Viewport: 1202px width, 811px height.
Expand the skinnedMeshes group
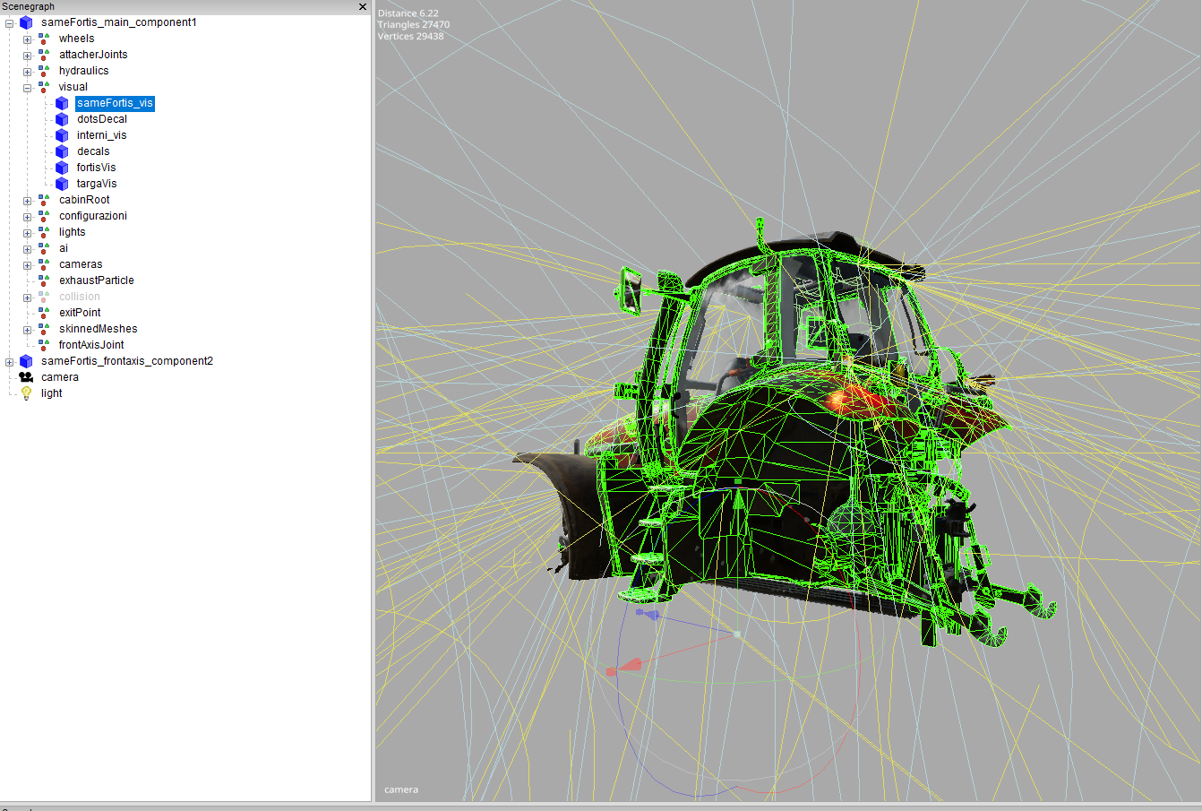click(27, 330)
